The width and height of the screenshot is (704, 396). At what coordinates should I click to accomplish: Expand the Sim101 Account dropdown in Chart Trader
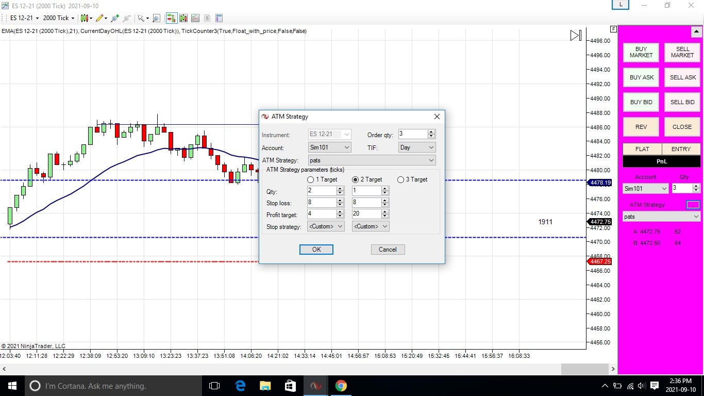(x=645, y=189)
